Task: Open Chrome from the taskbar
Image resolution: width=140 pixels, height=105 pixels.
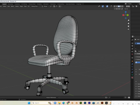Action: coord(68,103)
